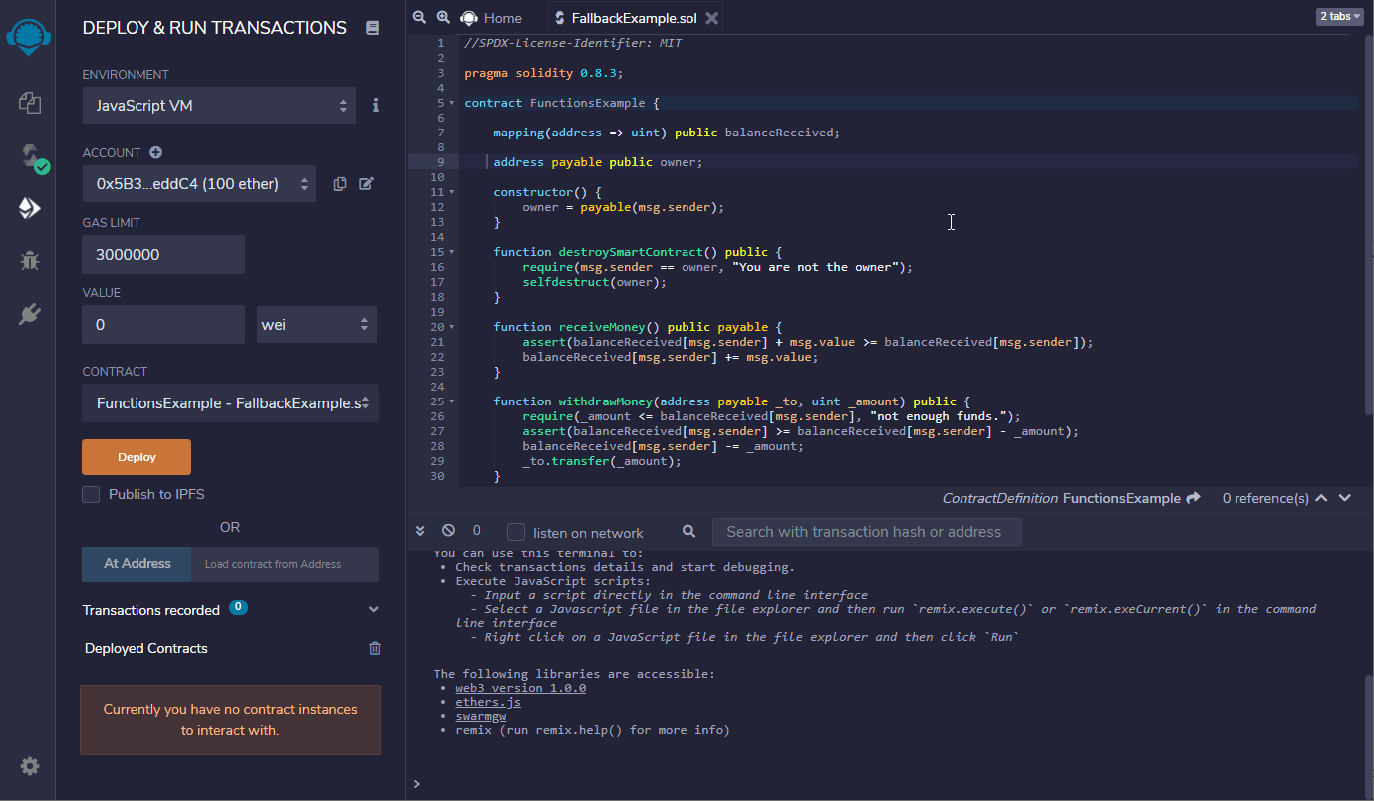Click Load contract from Address field
The image size is (1374, 801).
285,564
